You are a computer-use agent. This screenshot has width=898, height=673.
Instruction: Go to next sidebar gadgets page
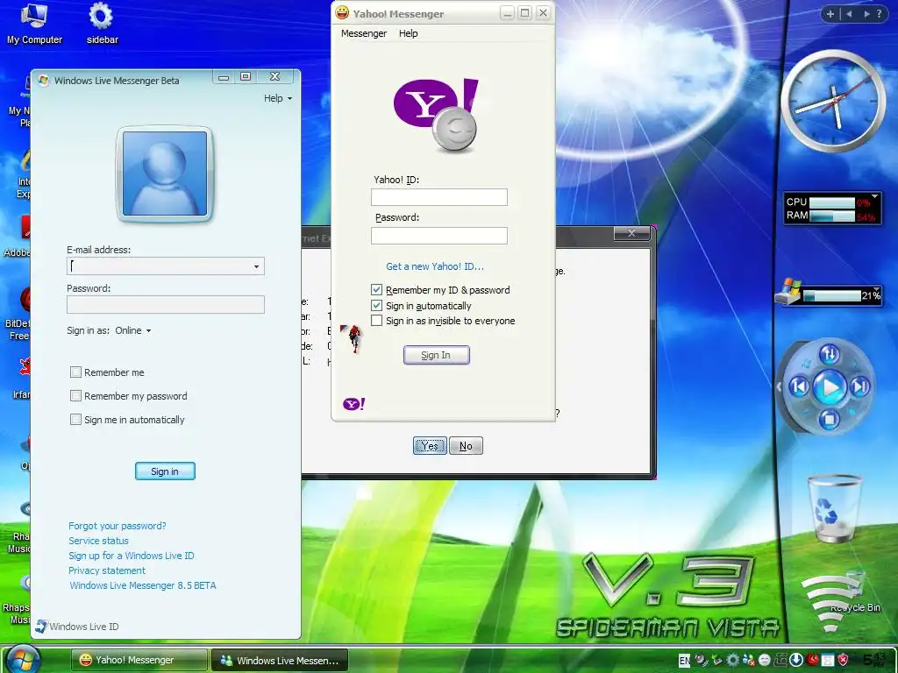coord(866,14)
